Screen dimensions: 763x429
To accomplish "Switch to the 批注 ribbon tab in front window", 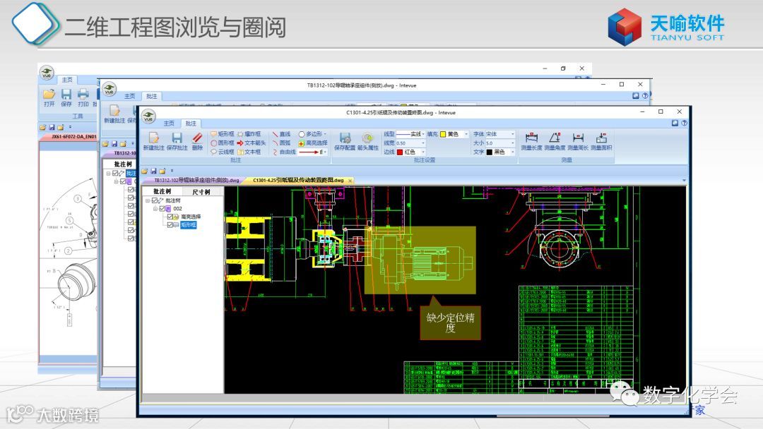I will (x=191, y=123).
